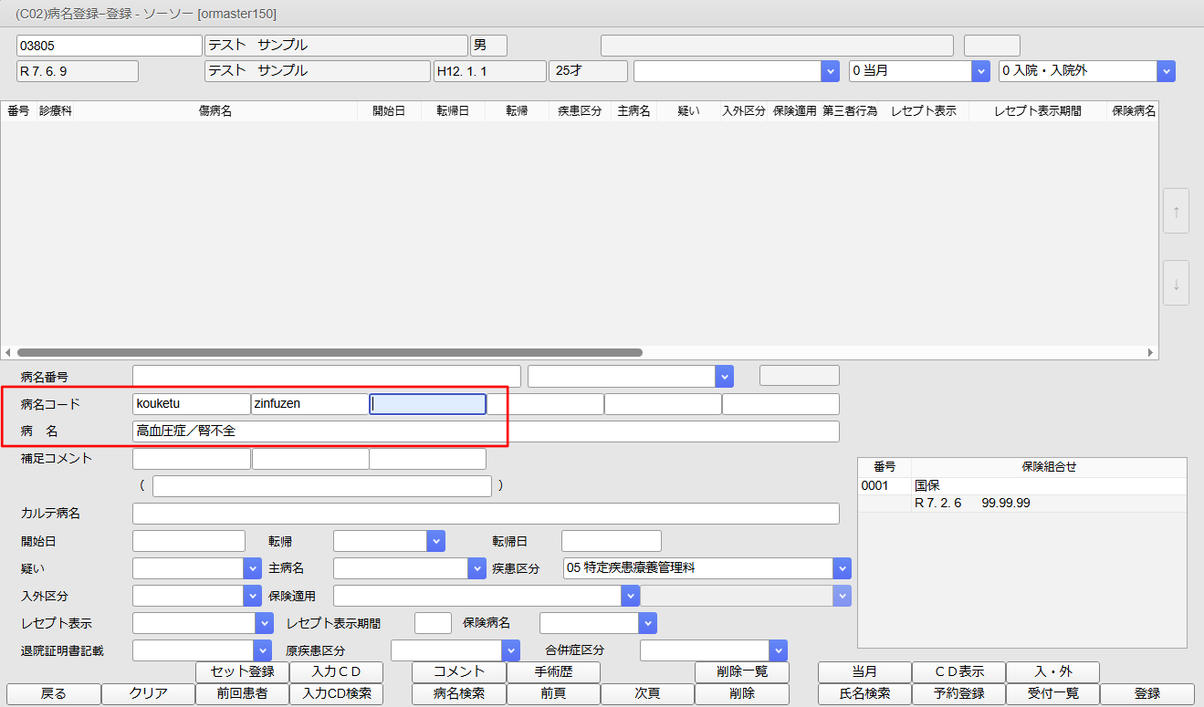Open the 削除一覧 deleted list
The height and width of the screenshot is (707, 1204).
pyautogui.click(x=741, y=672)
